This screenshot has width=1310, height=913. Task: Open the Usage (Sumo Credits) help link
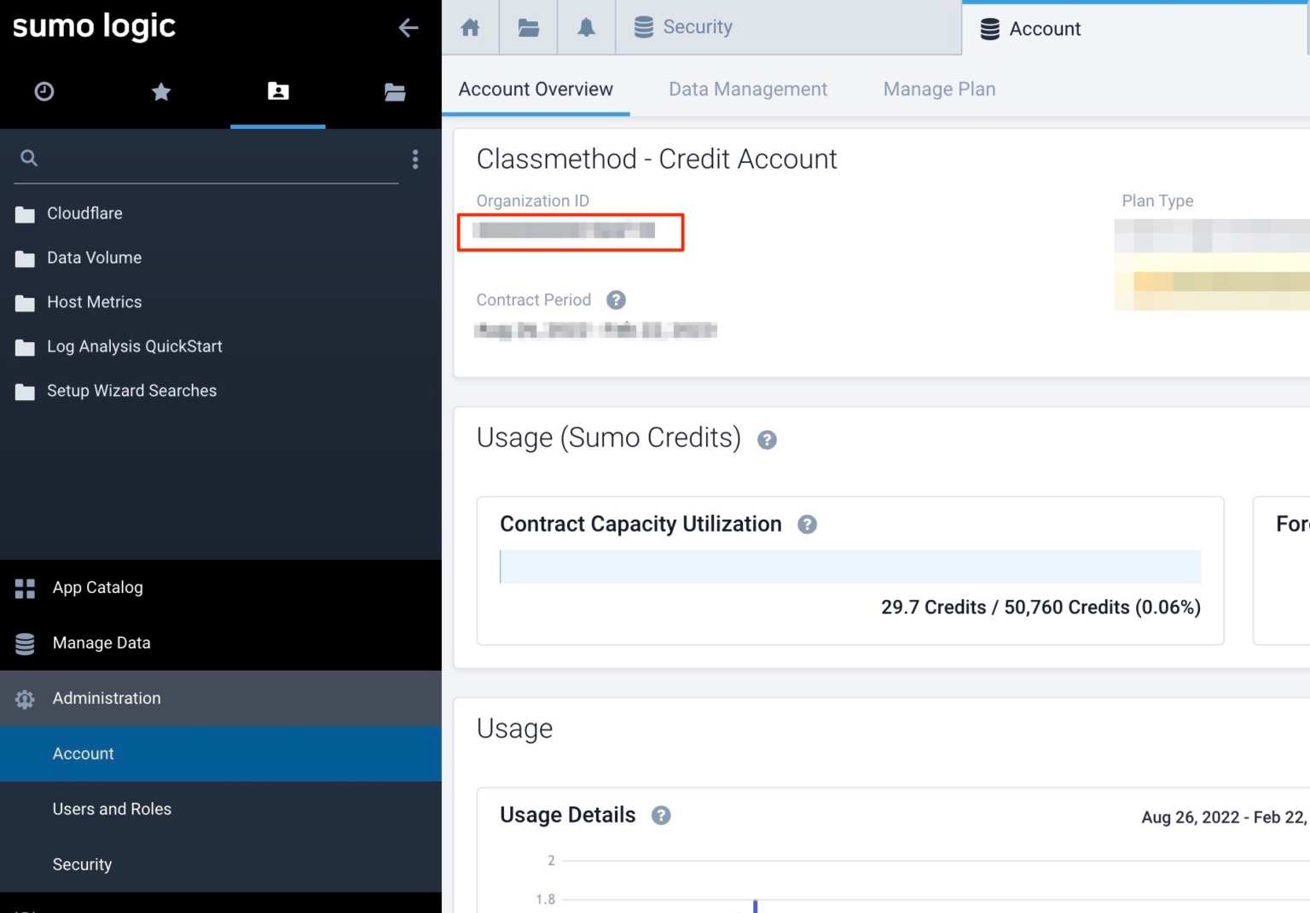pyautogui.click(x=766, y=439)
